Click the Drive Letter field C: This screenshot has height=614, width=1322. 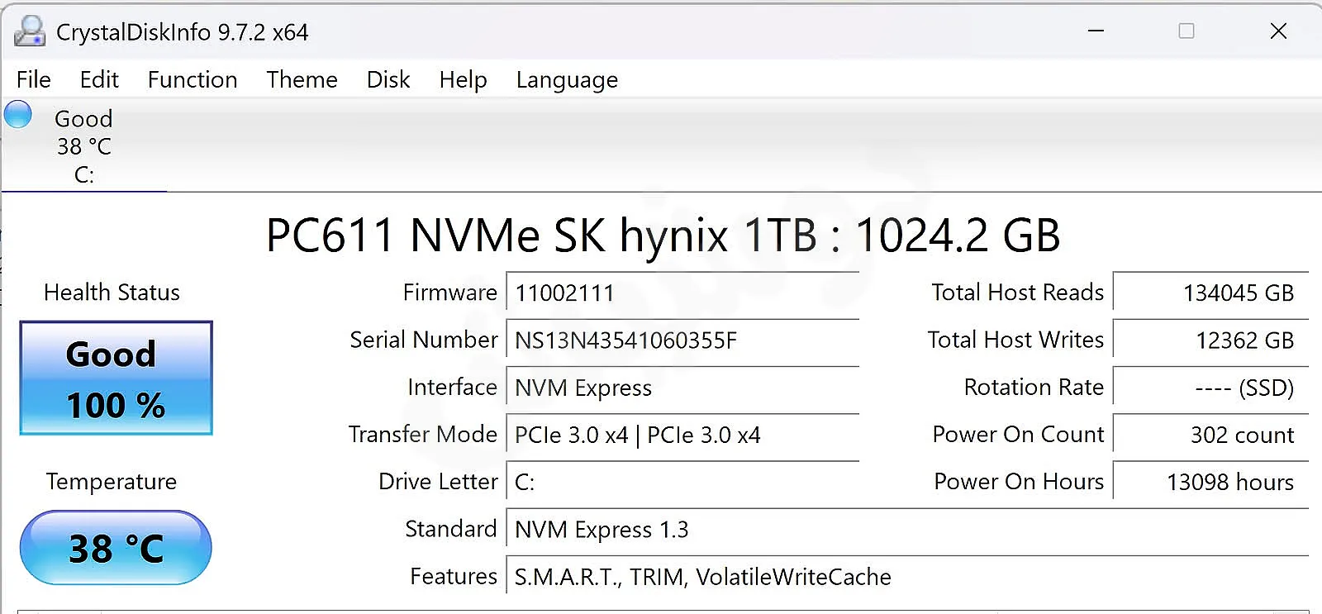(682, 482)
